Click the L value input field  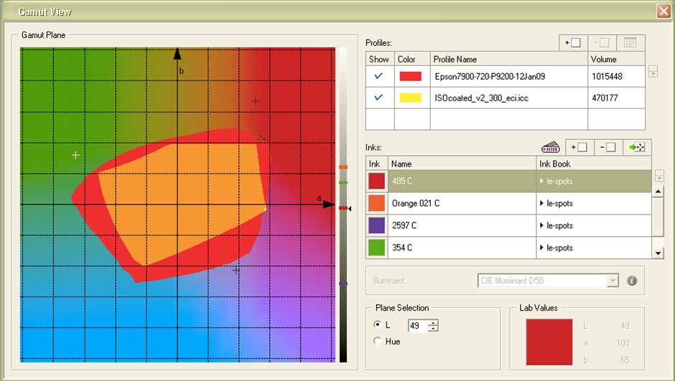point(416,326)
